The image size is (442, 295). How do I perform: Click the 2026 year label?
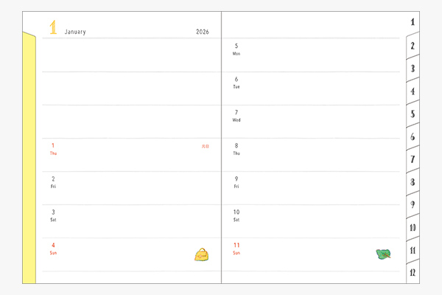[203, 32]
